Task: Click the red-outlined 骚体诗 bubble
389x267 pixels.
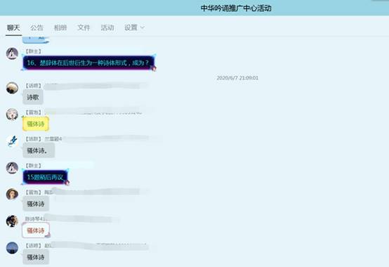Action: click(x=36, y=230)
